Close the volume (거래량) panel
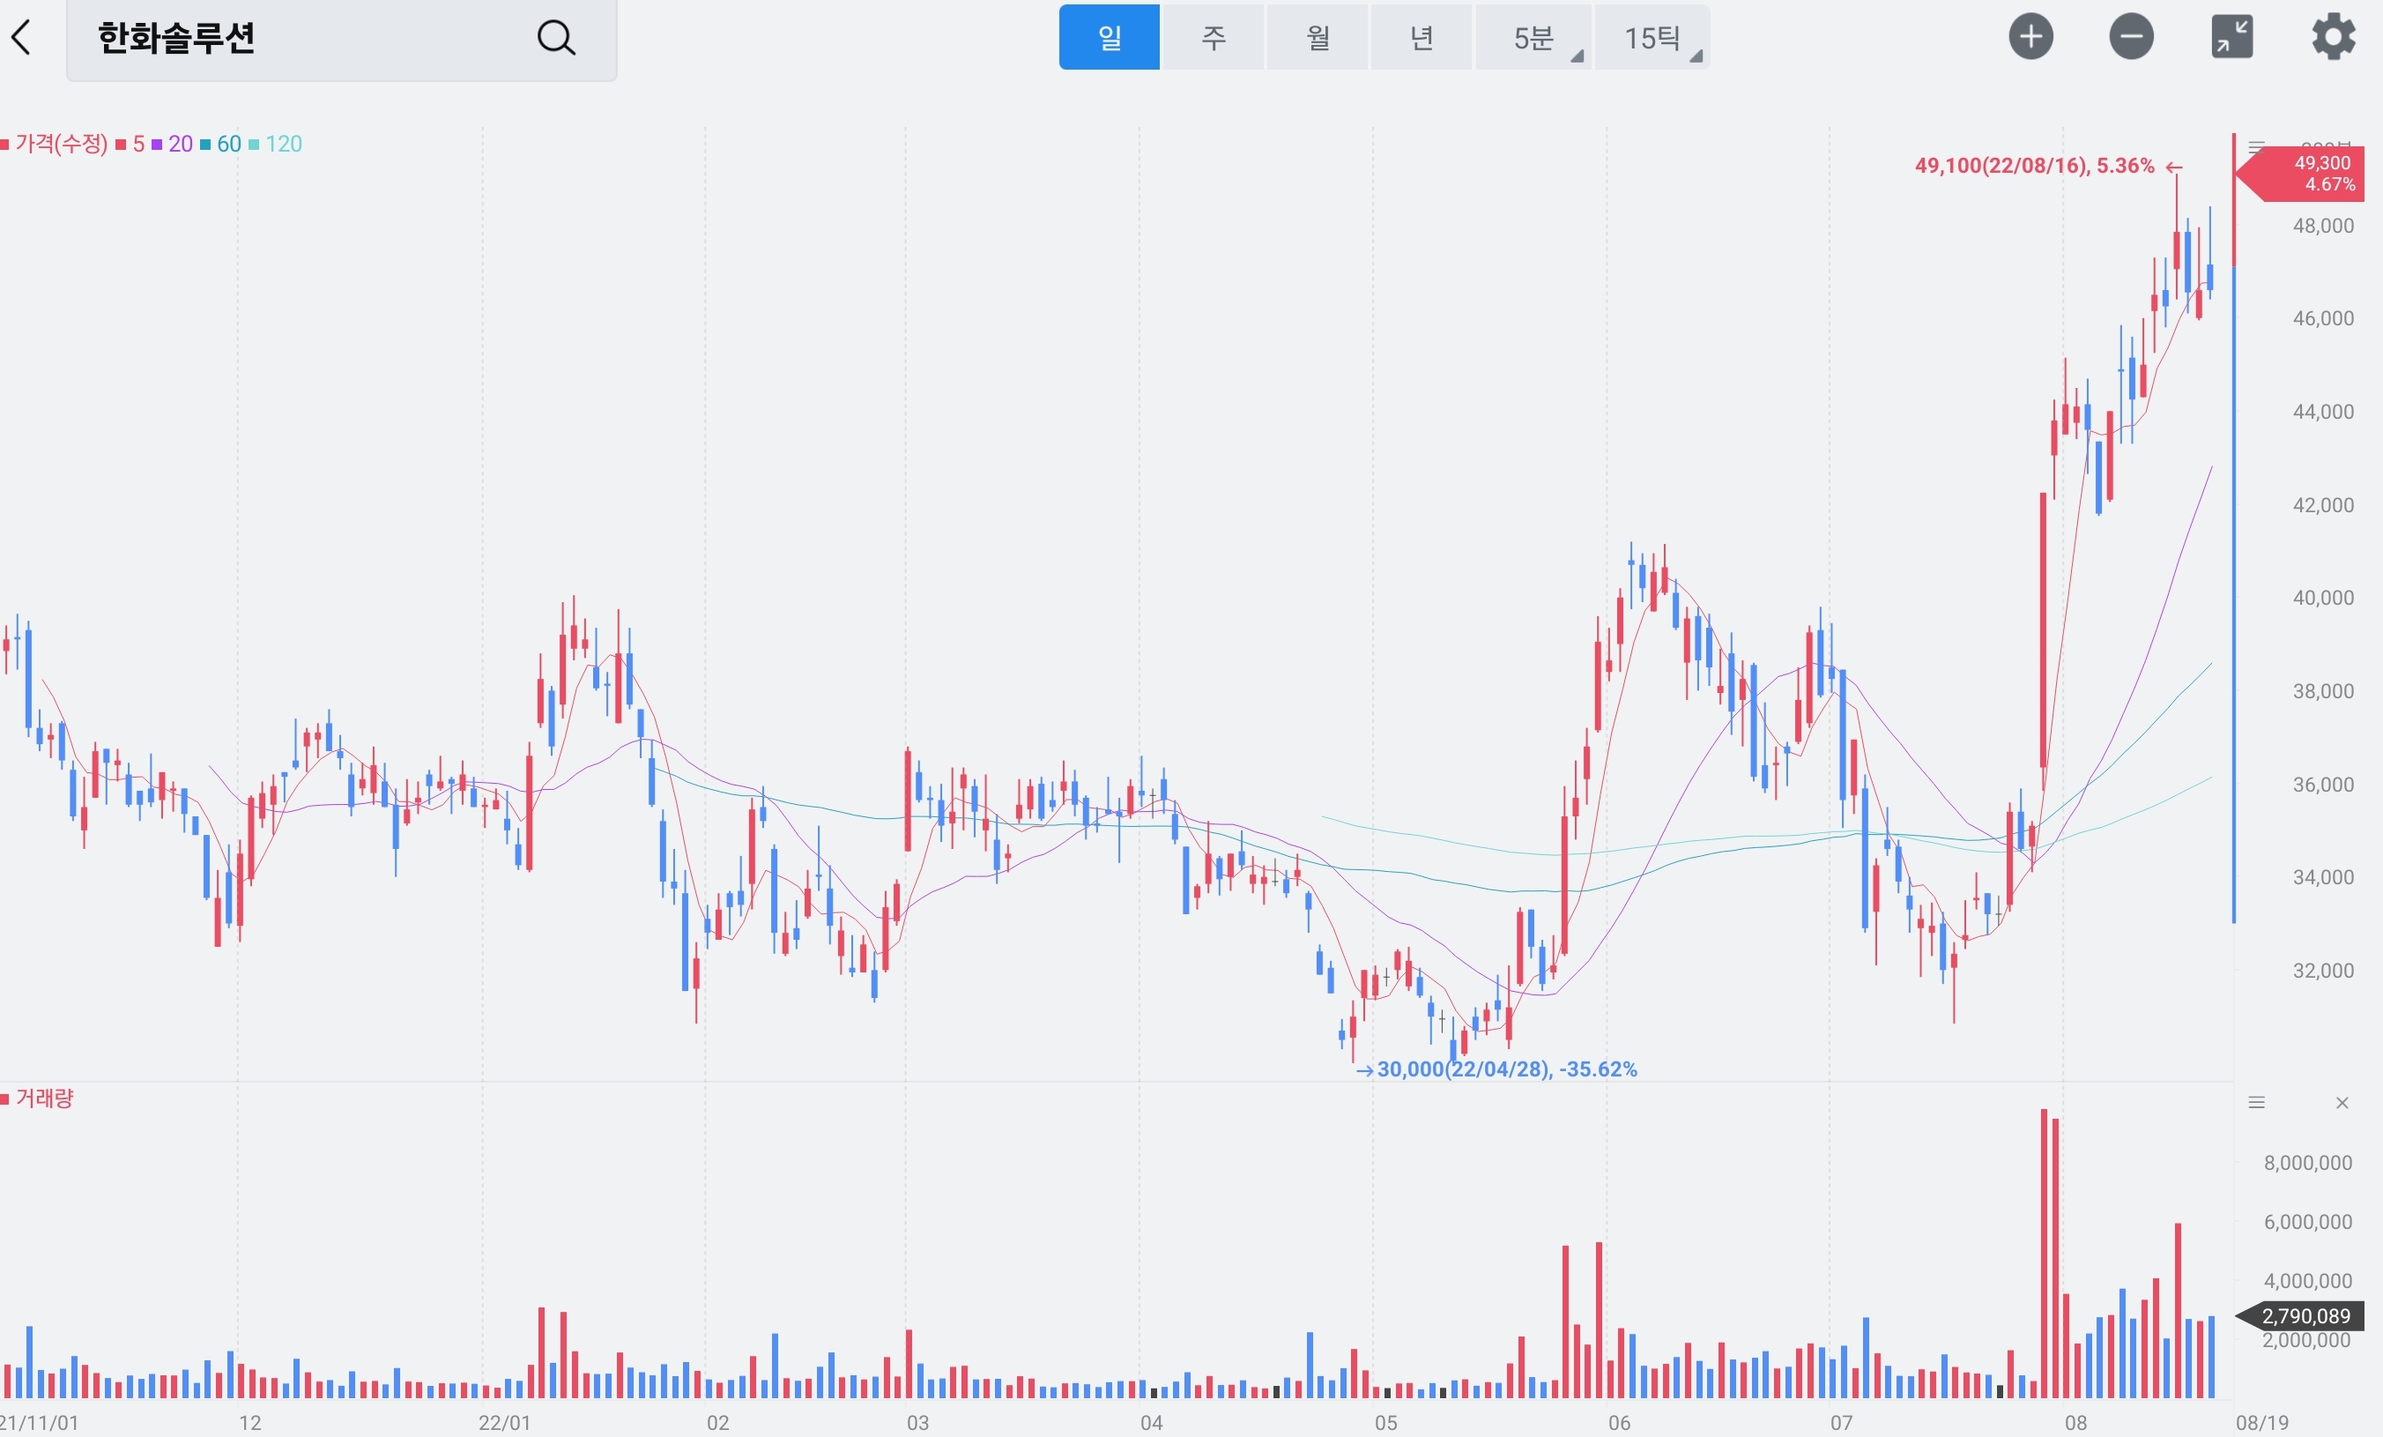This screenshot has width=2383, height=1437. [x=2342, y=1102]
